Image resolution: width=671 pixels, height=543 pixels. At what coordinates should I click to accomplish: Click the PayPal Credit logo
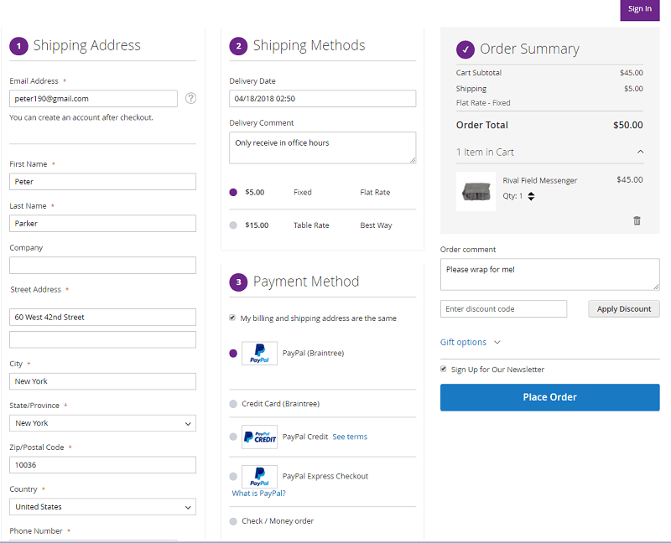(259, 437)
